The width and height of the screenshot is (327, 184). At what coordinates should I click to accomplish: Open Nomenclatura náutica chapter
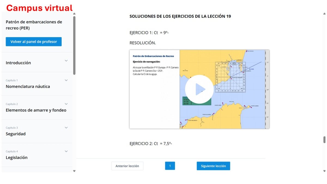(28, 86)
